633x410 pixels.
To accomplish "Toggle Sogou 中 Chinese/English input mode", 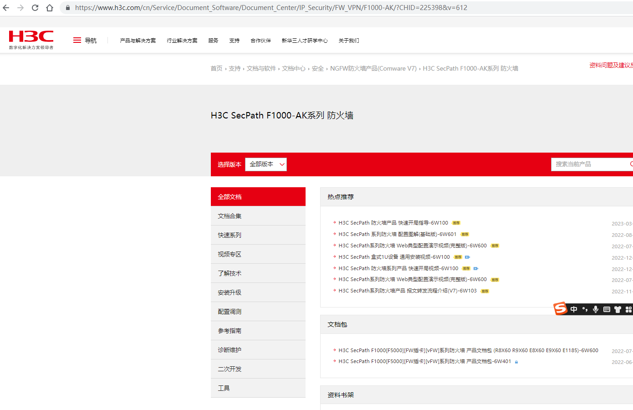I will tap(574, 309).
